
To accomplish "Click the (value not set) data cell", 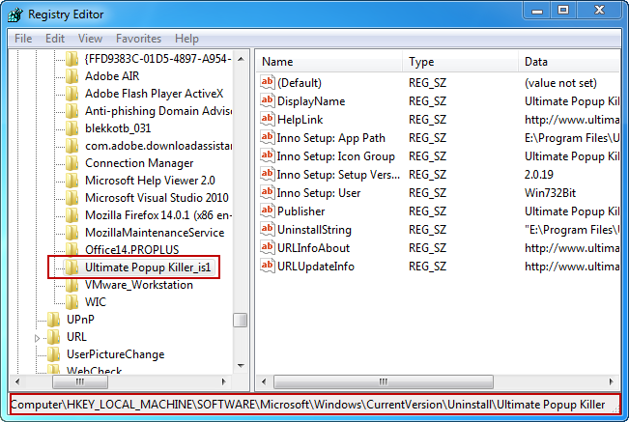I will (560, 83).
